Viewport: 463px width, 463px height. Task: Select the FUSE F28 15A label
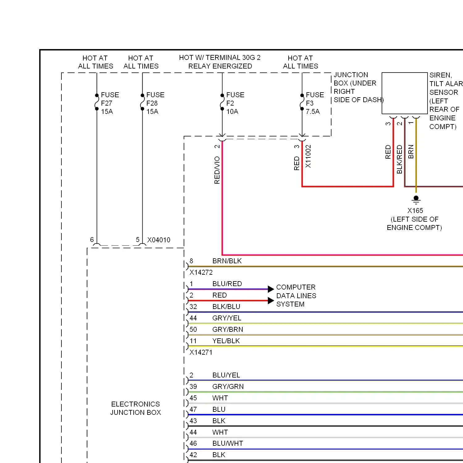coord(155,103)
